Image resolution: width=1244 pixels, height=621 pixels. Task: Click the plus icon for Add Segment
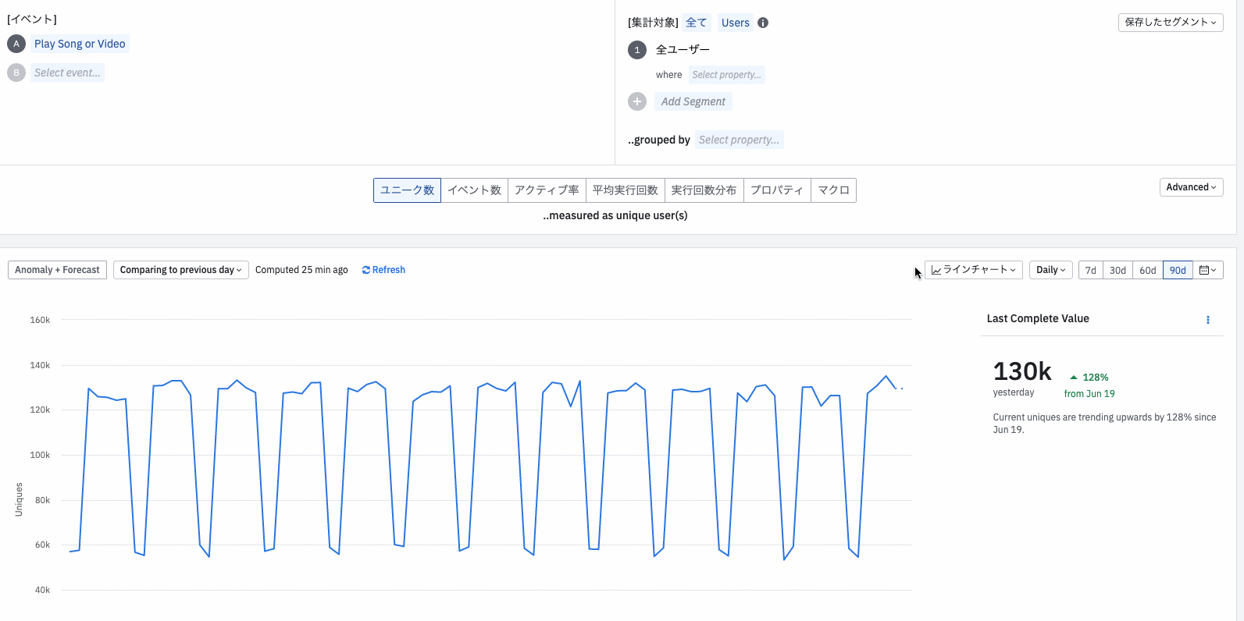click(637, 101)
